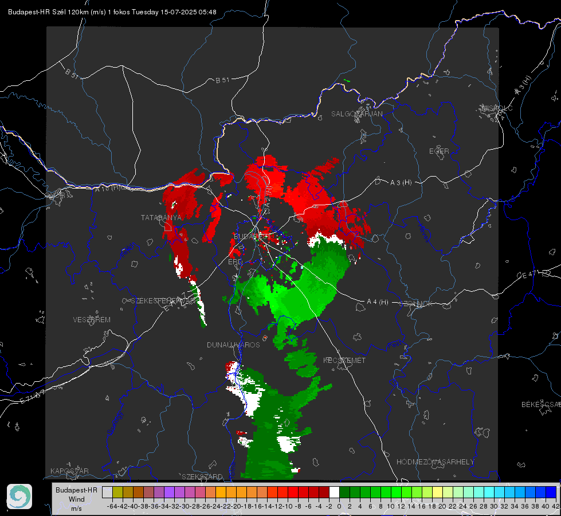Click the TATABANYA city label
Image resolution: width=561 pixels, height=516 pixels.
[x=161, y=217]
